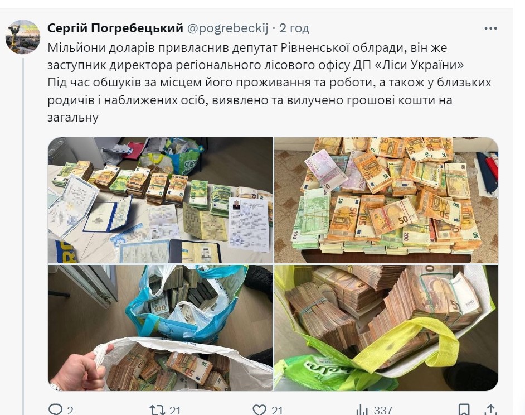Click the share upload icon
The image size is (525, 415).
(x=490, y=409)
